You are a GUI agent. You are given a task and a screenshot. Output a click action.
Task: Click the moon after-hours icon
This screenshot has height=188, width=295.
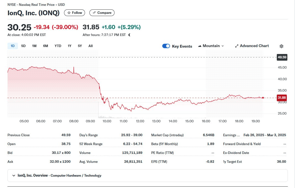pos(129,35)
